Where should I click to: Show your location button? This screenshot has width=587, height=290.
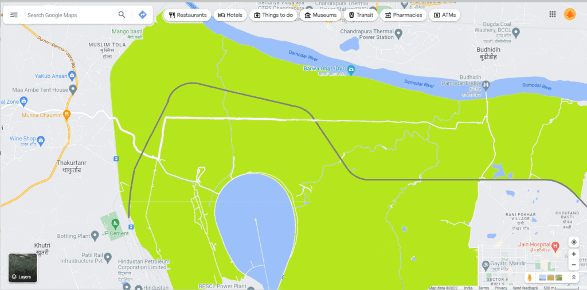(573, 242)
